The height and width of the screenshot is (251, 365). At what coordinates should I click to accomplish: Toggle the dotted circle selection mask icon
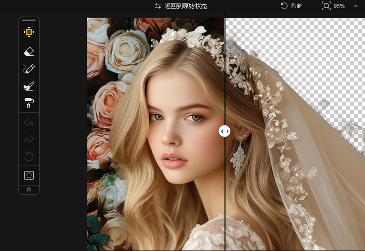(29, 175)
